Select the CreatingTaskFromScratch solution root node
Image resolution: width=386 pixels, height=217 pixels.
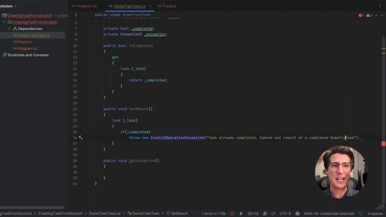click(x=30, y=16)
